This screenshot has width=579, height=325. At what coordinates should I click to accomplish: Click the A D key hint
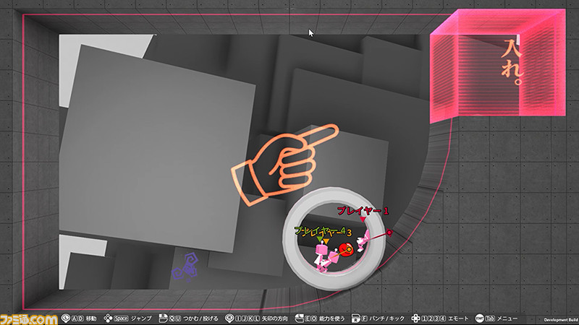77,318
